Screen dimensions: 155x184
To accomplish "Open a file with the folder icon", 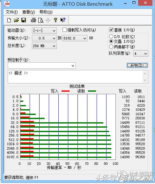I will [x=16, y=20].
